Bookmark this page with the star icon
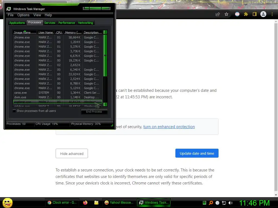The width and height of the screenshot is (278, 208). pyautogui.click(x=226, y=14)
